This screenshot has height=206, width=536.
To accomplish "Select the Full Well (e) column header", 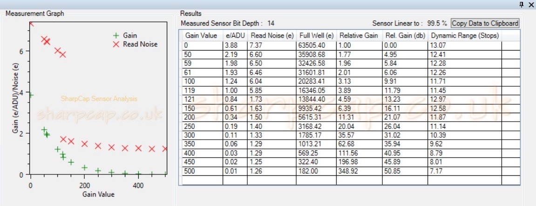I will click(316, 36).
